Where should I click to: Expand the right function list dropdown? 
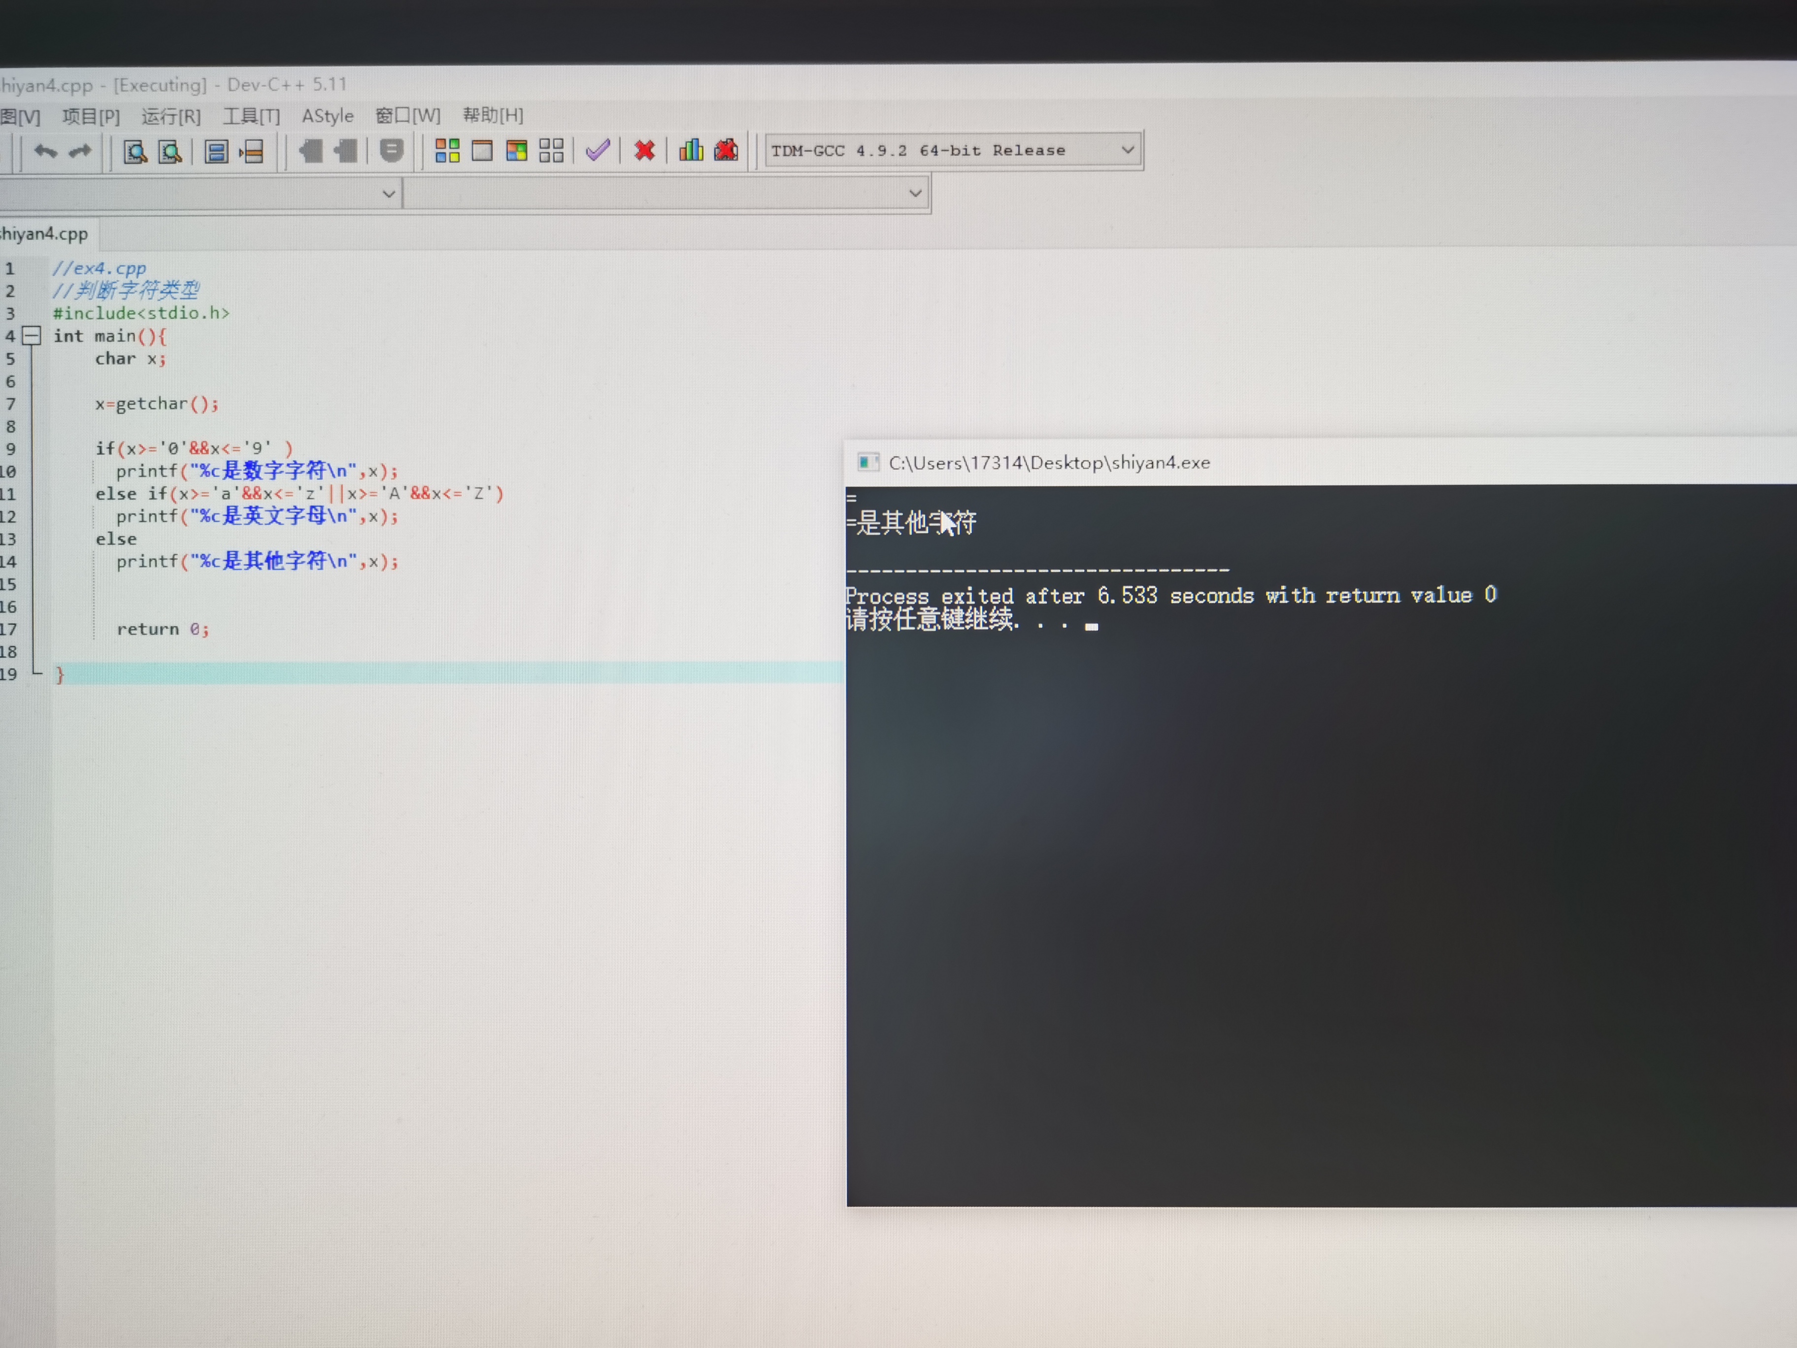[915, 194]
